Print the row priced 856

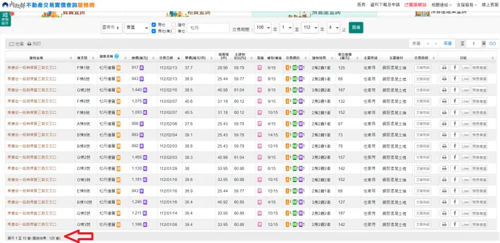tap(444, 124)
